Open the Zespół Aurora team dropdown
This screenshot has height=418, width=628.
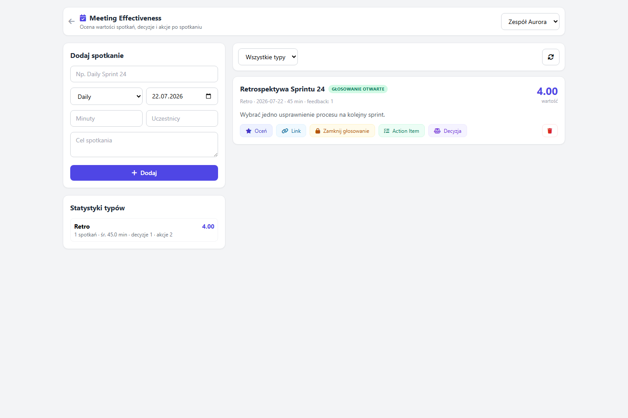coord(530,21)
